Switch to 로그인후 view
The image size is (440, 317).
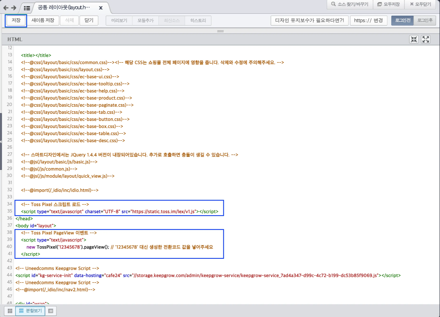click(x=425, y=20)
